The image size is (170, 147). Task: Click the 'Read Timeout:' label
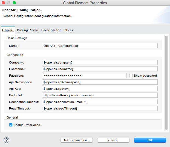[x=19, y=108]
